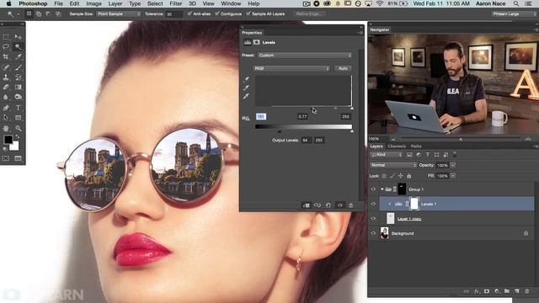View previous state in Properties panel
539x303 pixels.
click(x=318, y=205)
